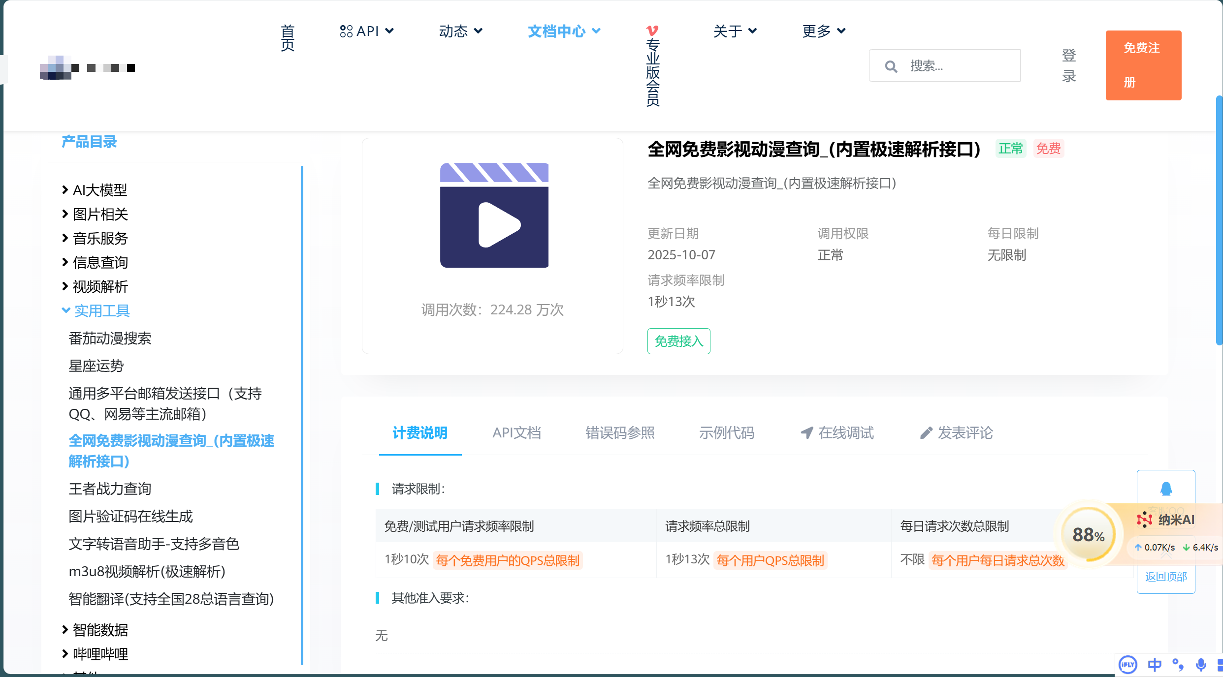This screenshot has height=677, width=1223.
Task: Open the 文档中心 dropdown menu
Action: click(x=564, y=31)
